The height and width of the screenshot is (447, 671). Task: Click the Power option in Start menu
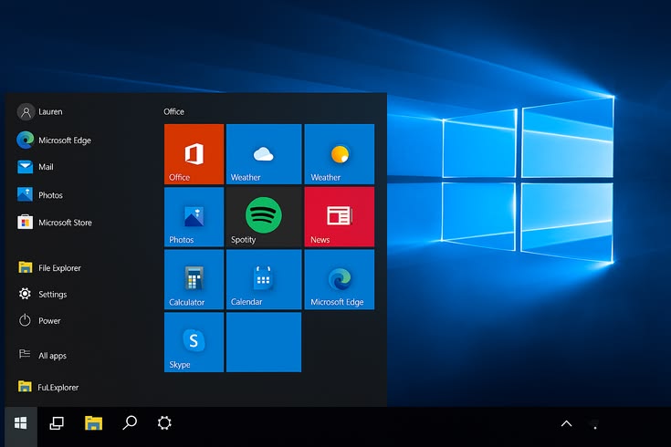tap(39, 320)
